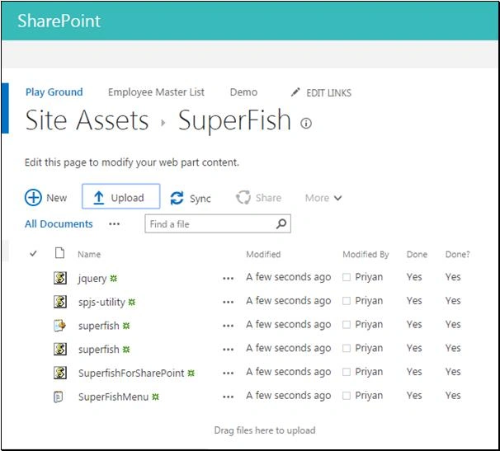The image size is (500, 451).
Task: Open the ellipsis menu for SuperfishForSharePoint
Action: tap(228, 373)
